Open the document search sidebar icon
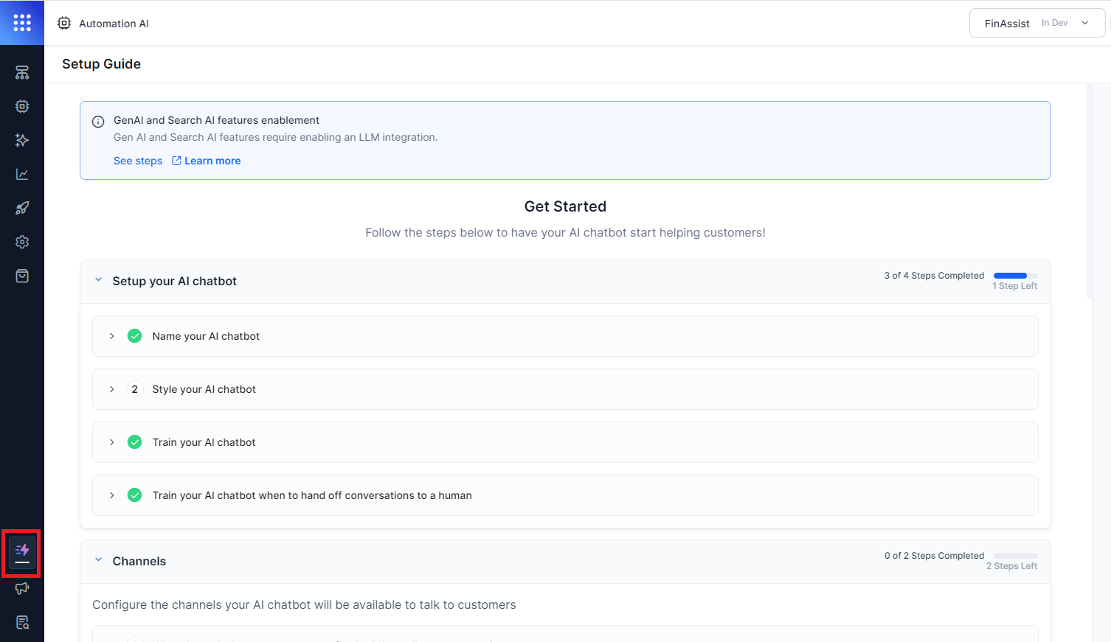This screenshot has width=1111, height=642. pyautogui.click(x=22, y=622)
